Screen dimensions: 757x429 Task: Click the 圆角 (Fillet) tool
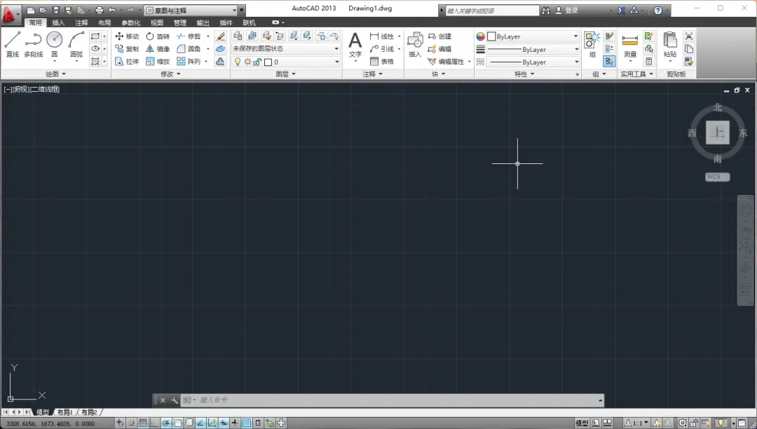189,49
